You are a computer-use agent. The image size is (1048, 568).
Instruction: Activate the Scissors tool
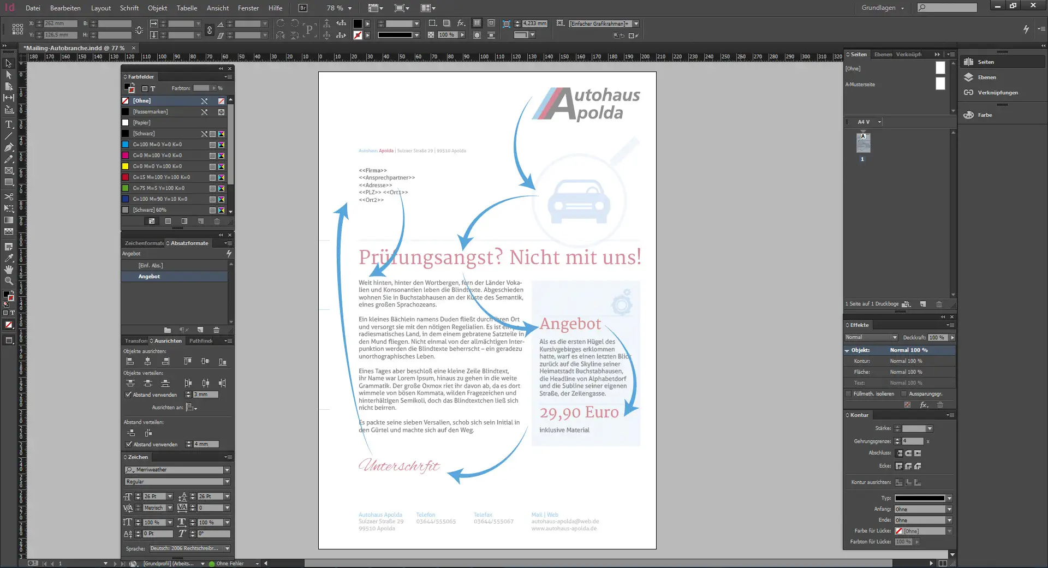9,198
